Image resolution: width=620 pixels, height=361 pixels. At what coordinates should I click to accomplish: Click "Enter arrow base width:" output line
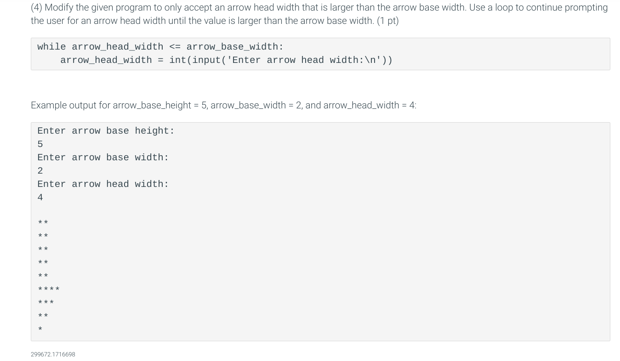click(x=103, y=158)
